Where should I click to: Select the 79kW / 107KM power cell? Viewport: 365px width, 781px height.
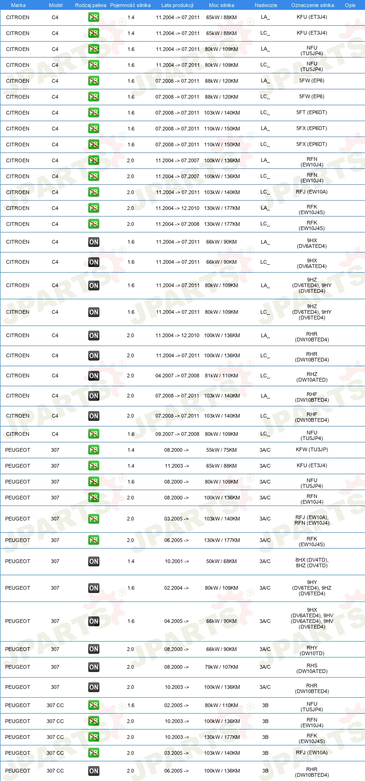[221, 667]
